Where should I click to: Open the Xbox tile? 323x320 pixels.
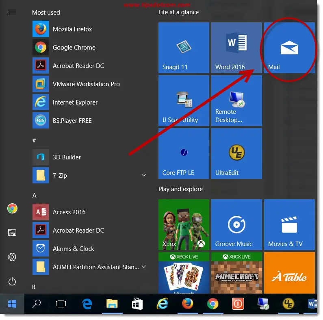(184, 224)
